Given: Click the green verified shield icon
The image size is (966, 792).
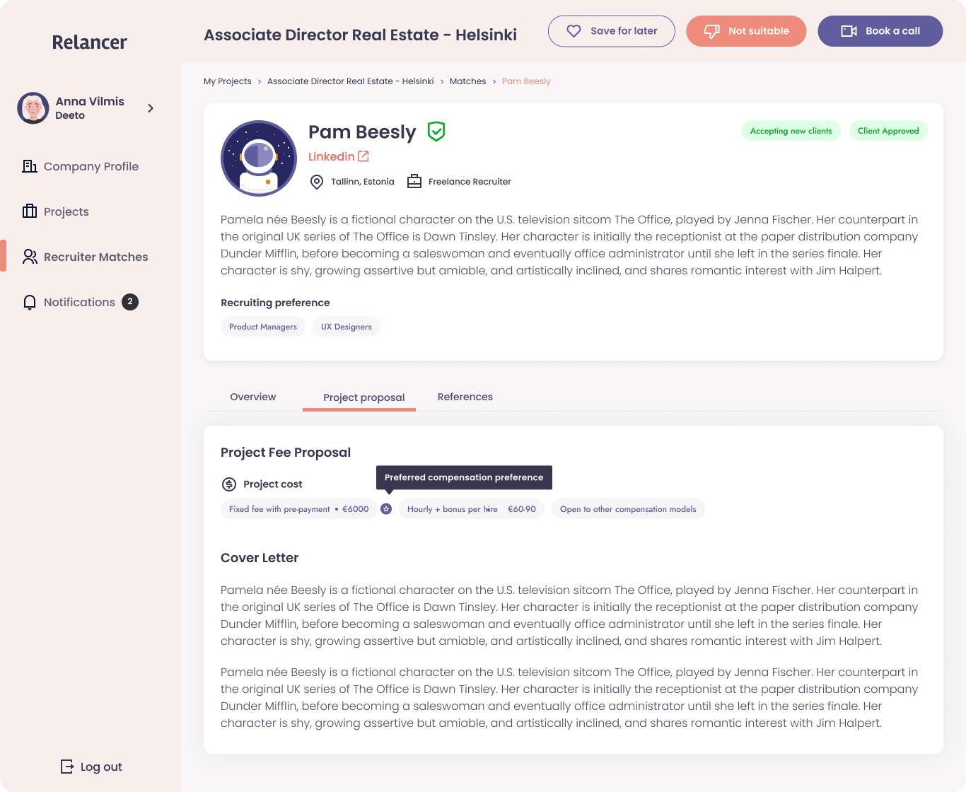Looking at the screenshot, I should pyautogui.click(x=436, y=132).
